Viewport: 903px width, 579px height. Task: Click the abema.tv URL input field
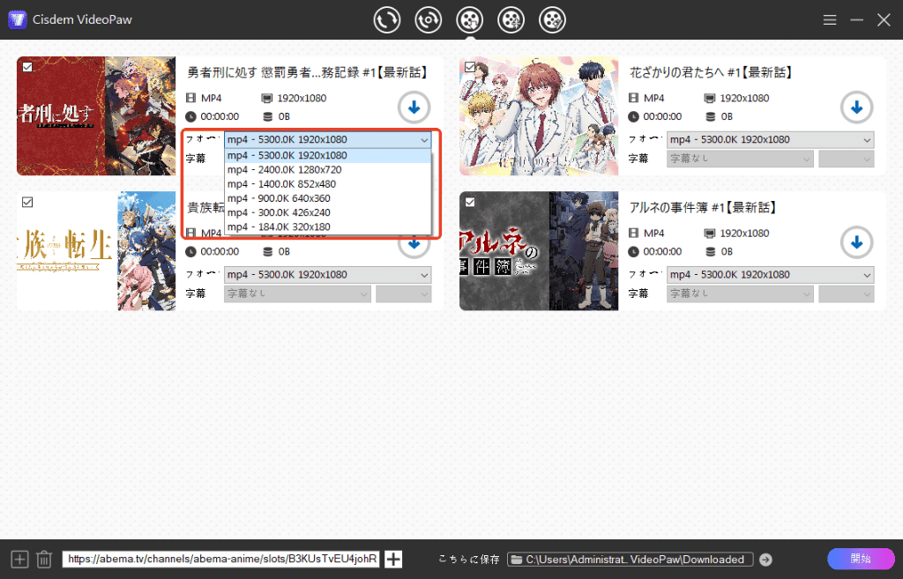click(220, 559)
